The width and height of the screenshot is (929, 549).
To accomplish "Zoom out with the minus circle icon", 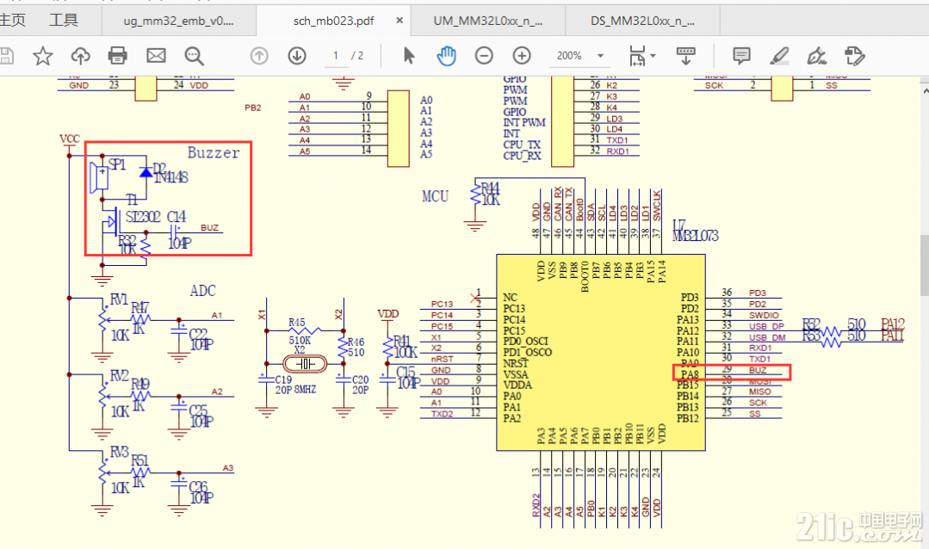I will (484, 56).
